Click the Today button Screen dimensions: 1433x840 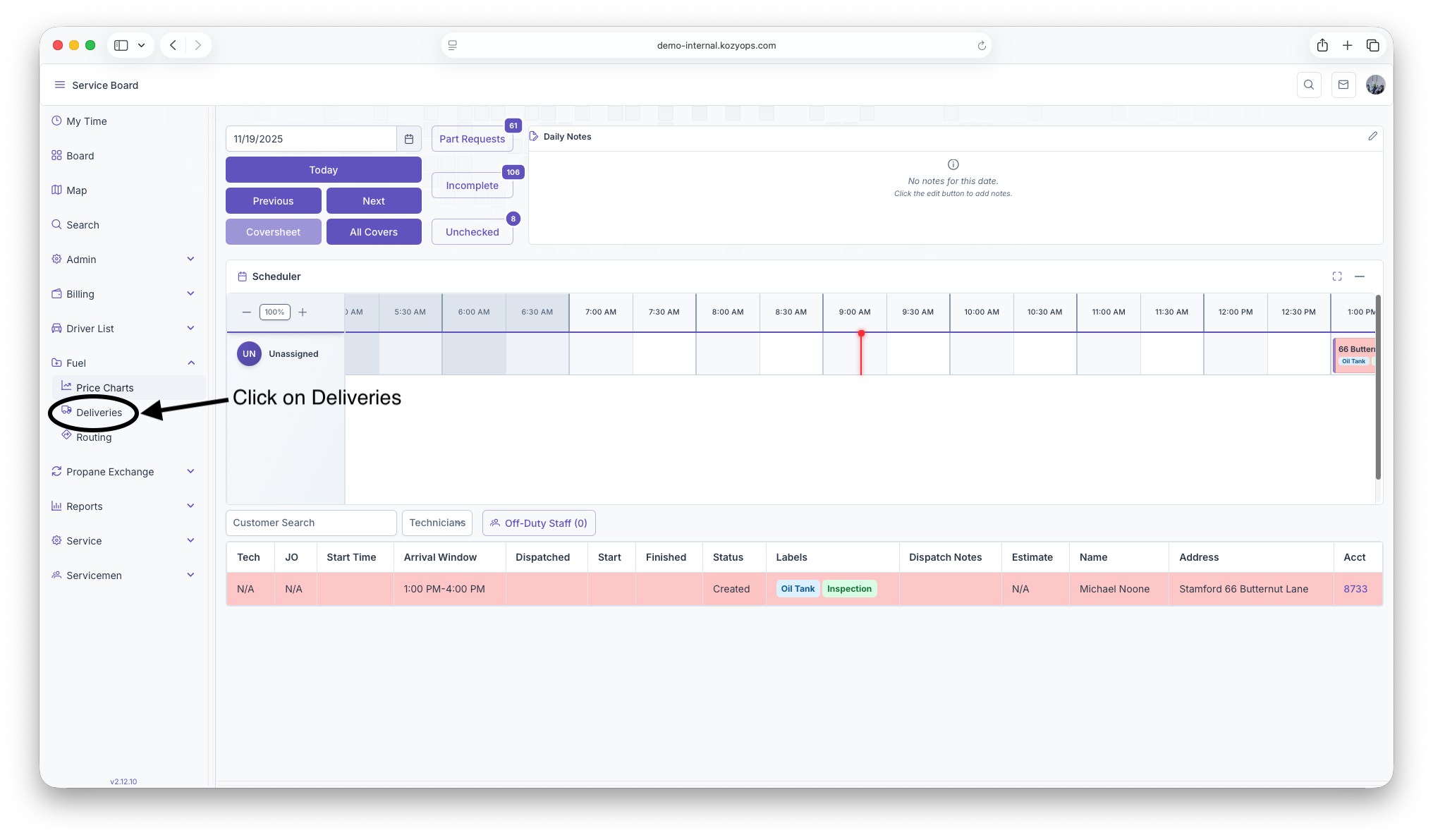pyautogui.click(x=323, y=170)
